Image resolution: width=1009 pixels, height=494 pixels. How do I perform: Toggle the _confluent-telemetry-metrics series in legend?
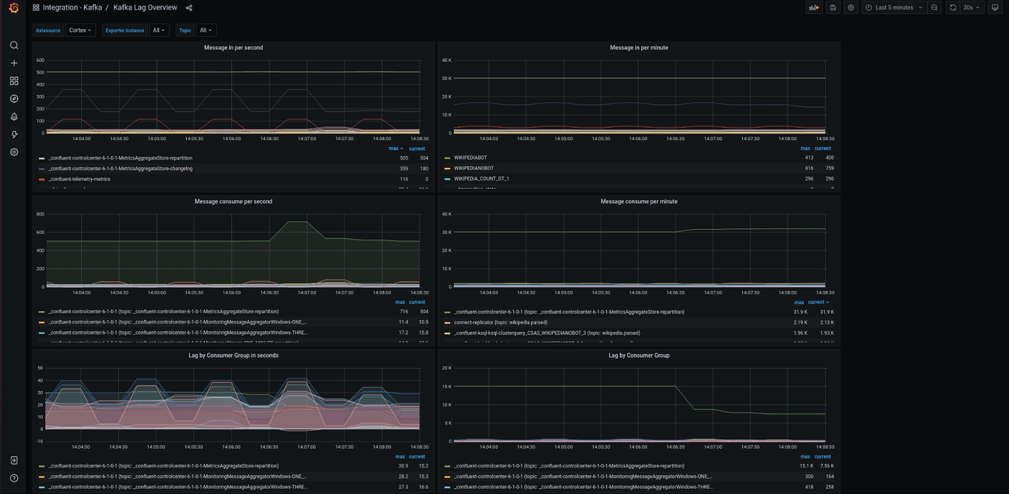79,179
